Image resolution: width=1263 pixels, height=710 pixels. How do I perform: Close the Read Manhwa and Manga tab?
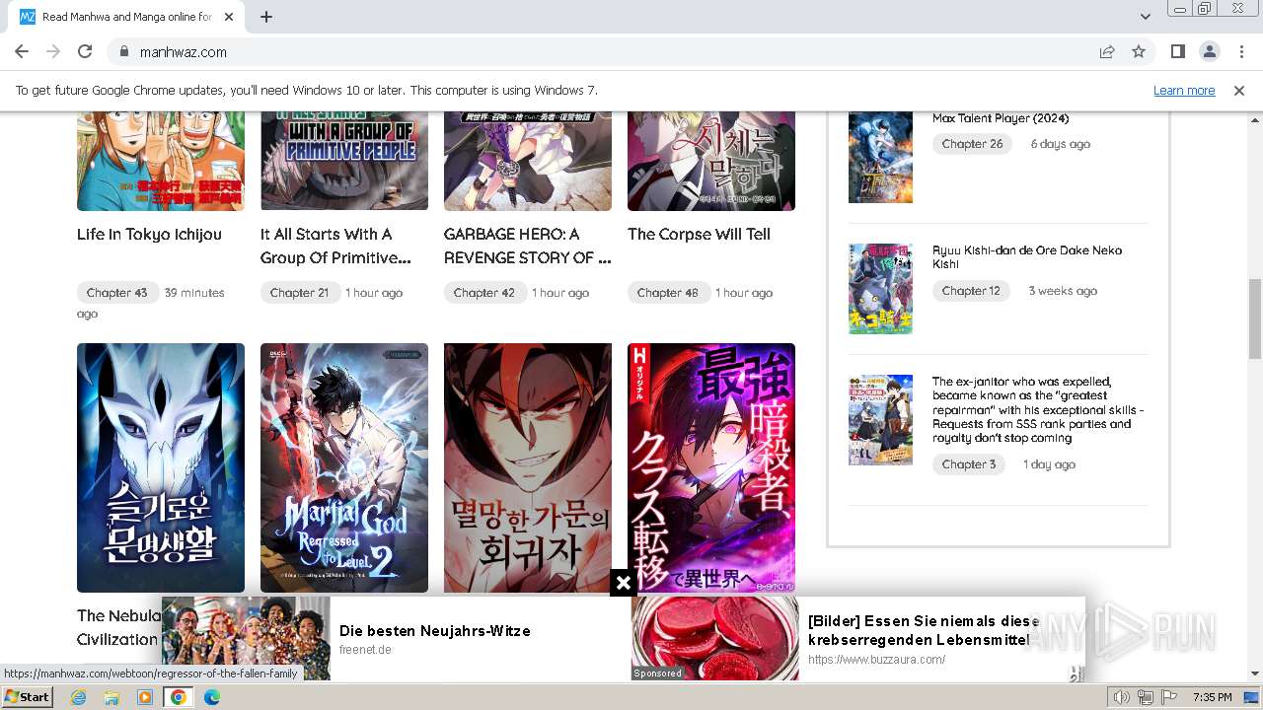pyautogui.click(x=229, y=17)
